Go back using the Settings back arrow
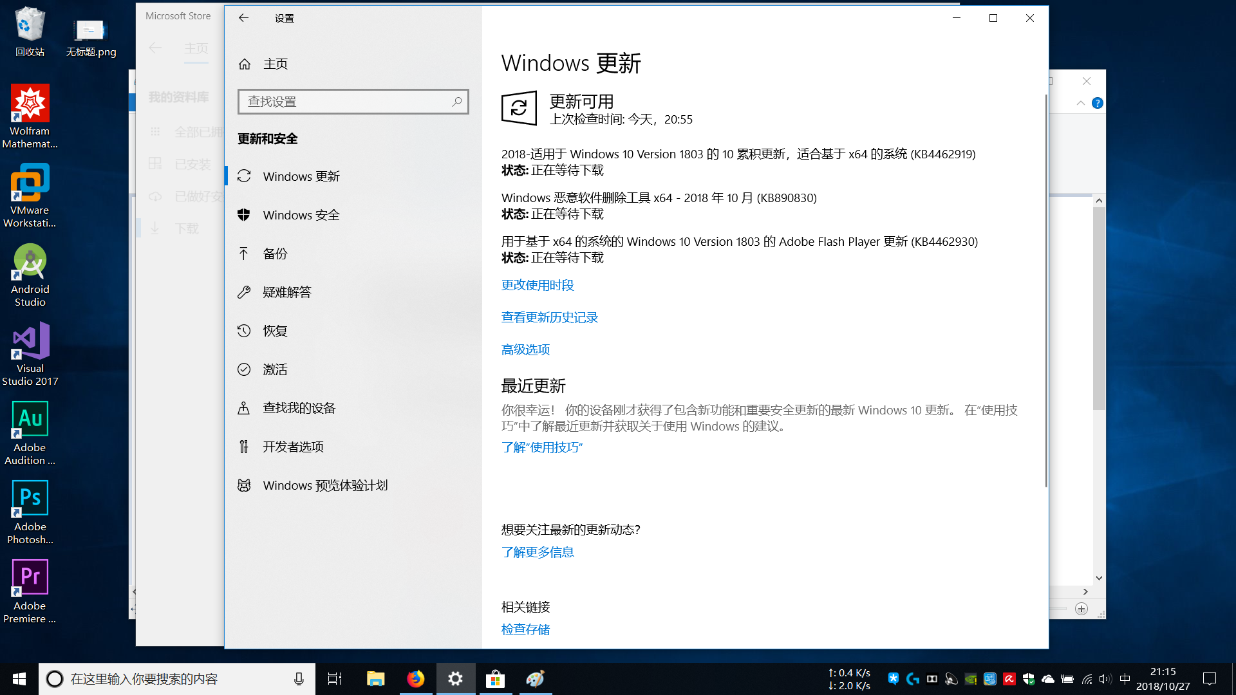Viewport: 1236px width, 695px height. pyautogui.click(x=243, y=18)
